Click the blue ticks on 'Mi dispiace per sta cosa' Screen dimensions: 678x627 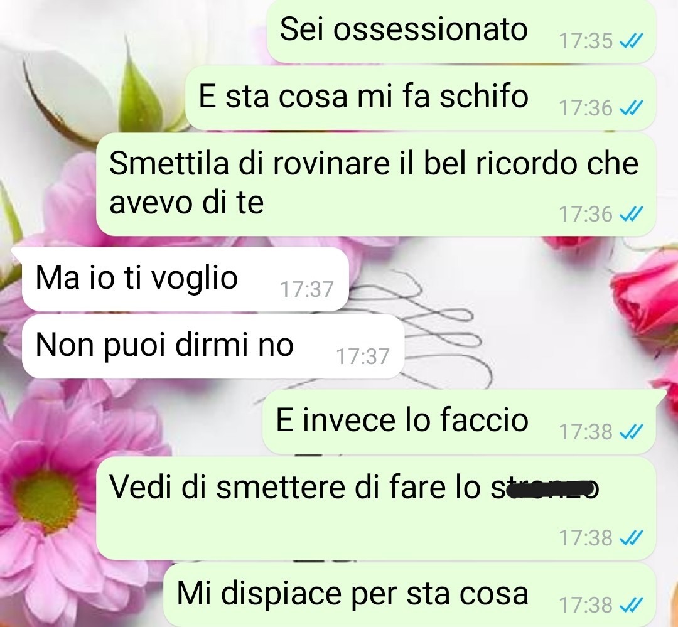tap(632, 605)
